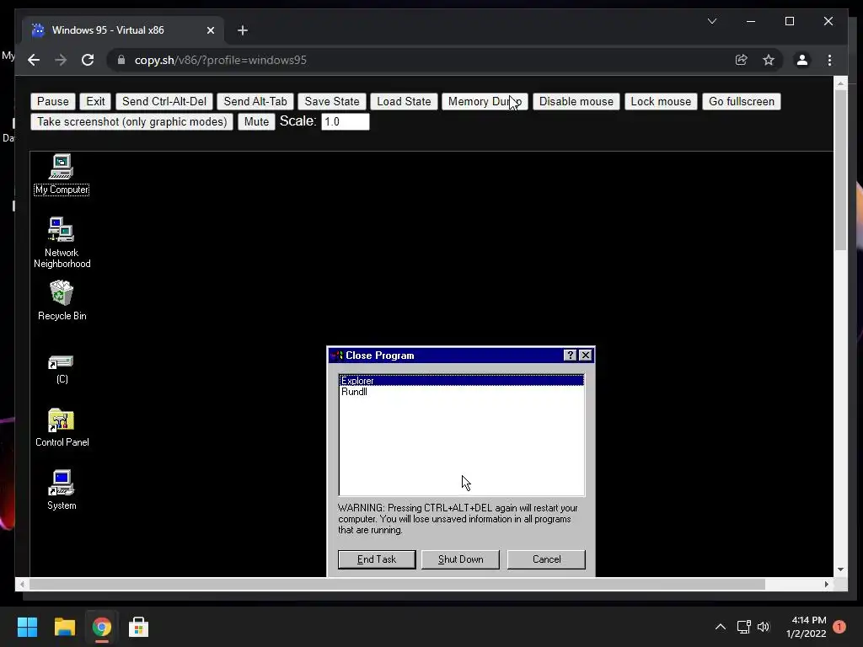Image resolution: width=863 pixels, height=647 pixels.
Task: Click the Pause emulator button
Action: (53, 101)
